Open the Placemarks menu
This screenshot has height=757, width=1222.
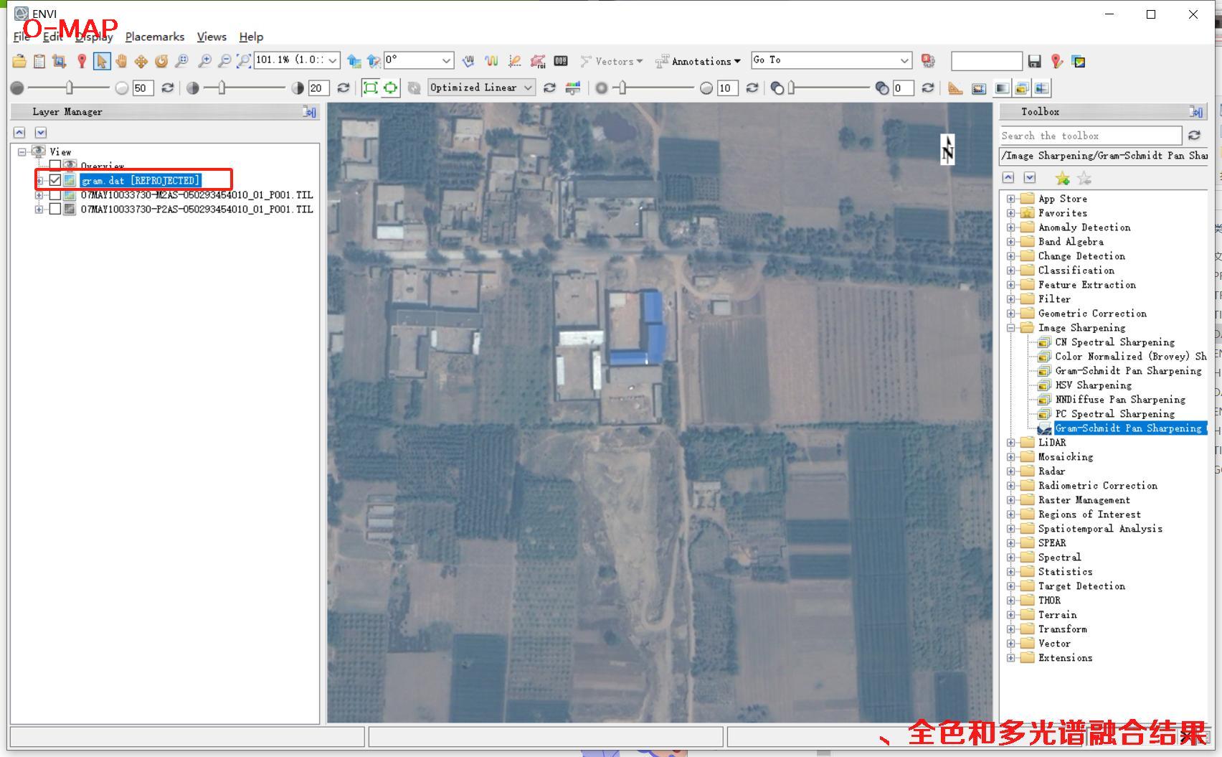tap(154, 37)
